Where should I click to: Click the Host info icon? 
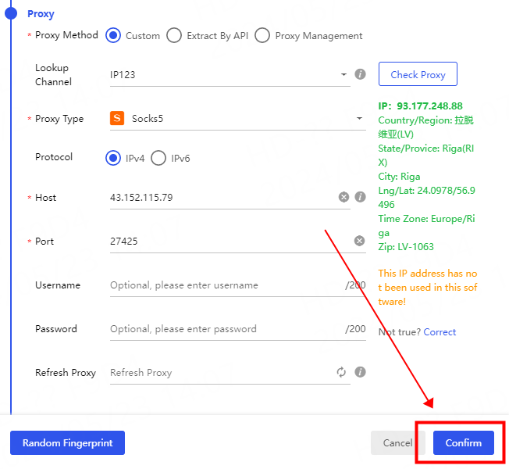tap(360, 197)
